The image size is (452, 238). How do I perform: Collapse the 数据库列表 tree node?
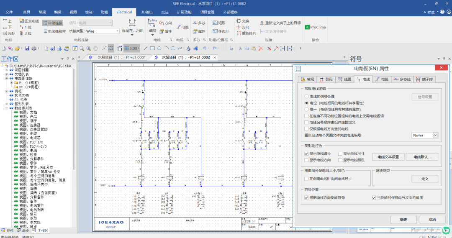pos(7,108)
